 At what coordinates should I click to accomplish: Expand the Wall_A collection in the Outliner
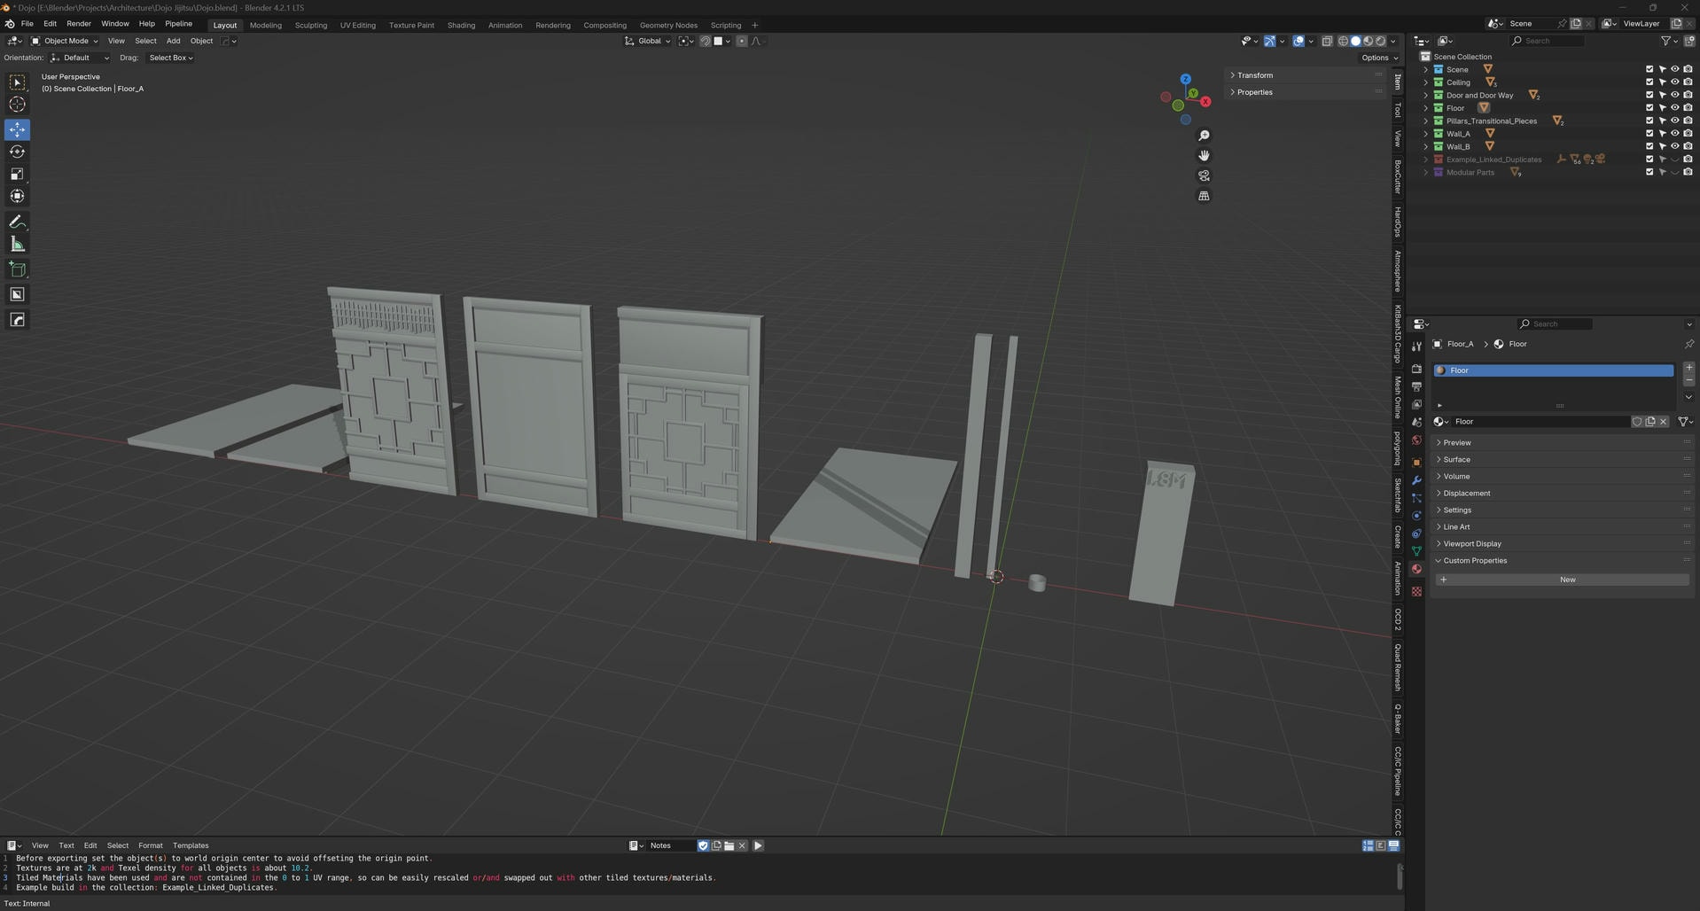tap(1426, 133)
